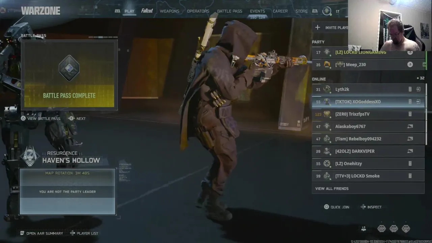Select friend [LZ] Onehitzy
The width and height of the screenshot is (432, 243).
368,163
